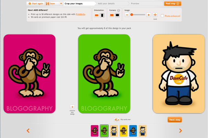Select the pink monkey card preview
Image resolution: width=208 pixels, height=138 pixels.
pyautogui.click(x=29, y=74)
